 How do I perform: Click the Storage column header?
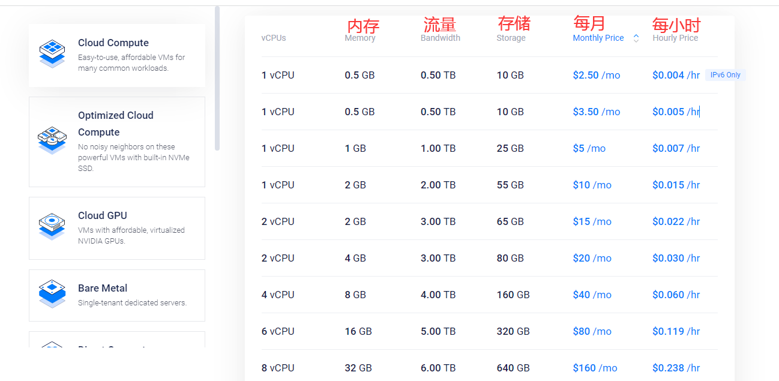coord(511,37)
